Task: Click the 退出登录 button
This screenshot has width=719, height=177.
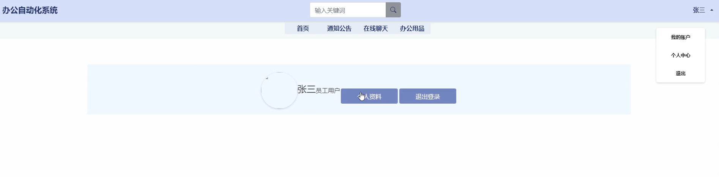Action: tap(428, 96)
